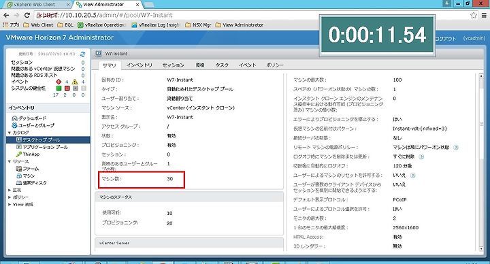Expand the View 構成 tree node
This screenshot has width=490, height=264.
10,204
